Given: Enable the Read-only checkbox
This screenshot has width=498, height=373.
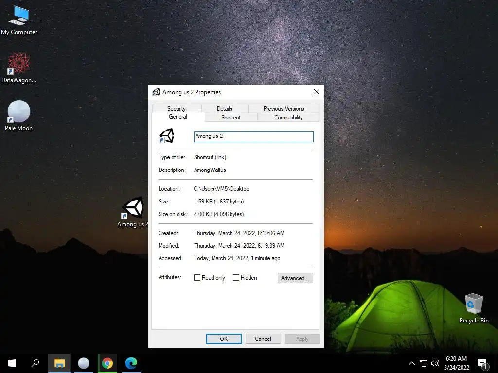Looking at the screenshot, I should click(197, 277).
